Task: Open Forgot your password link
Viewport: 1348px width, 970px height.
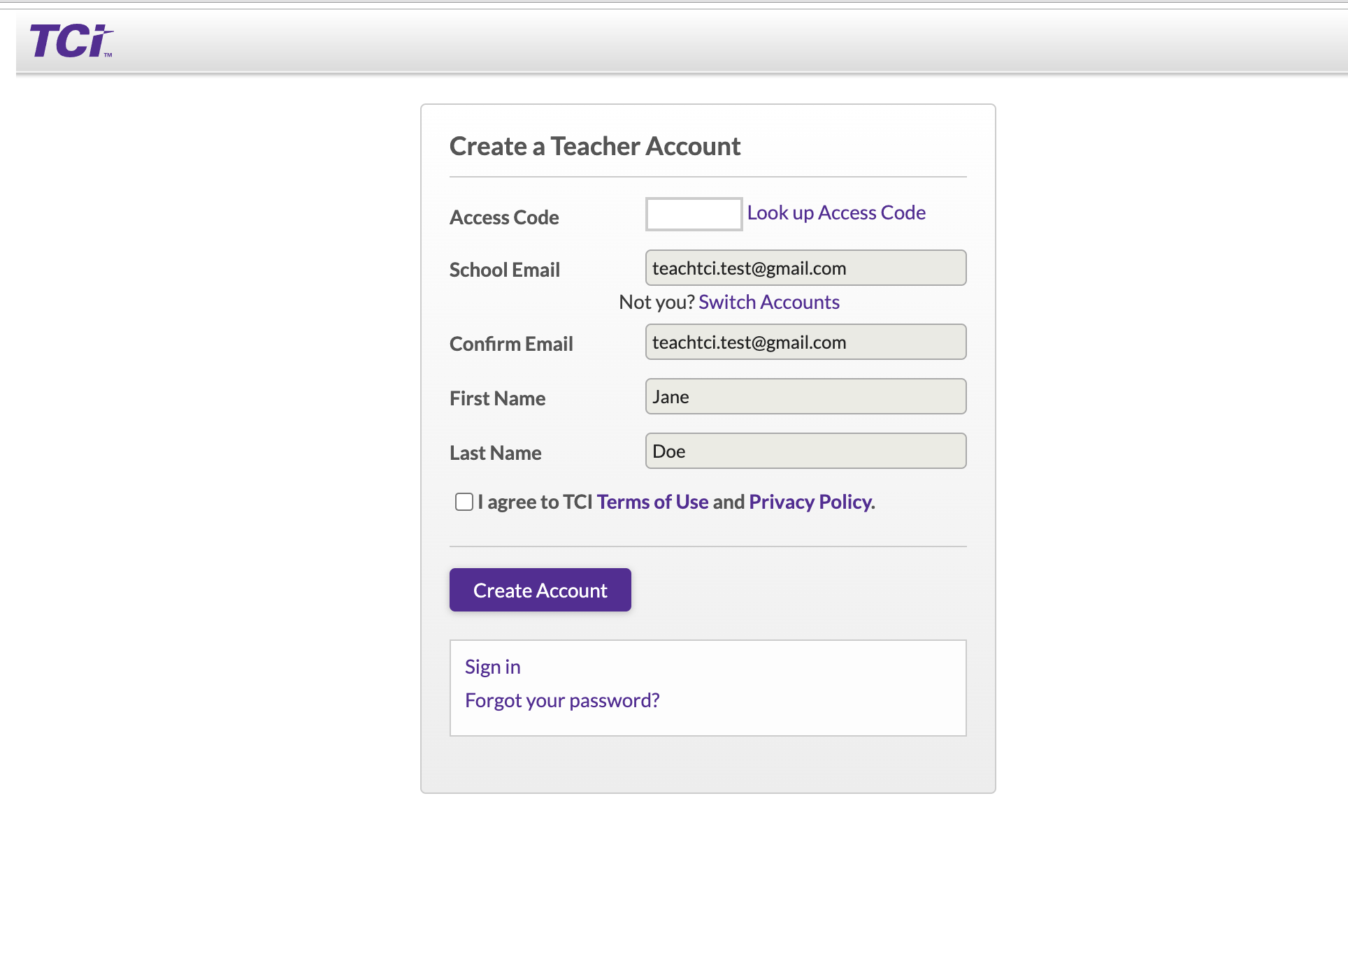Action: point(563,700)
